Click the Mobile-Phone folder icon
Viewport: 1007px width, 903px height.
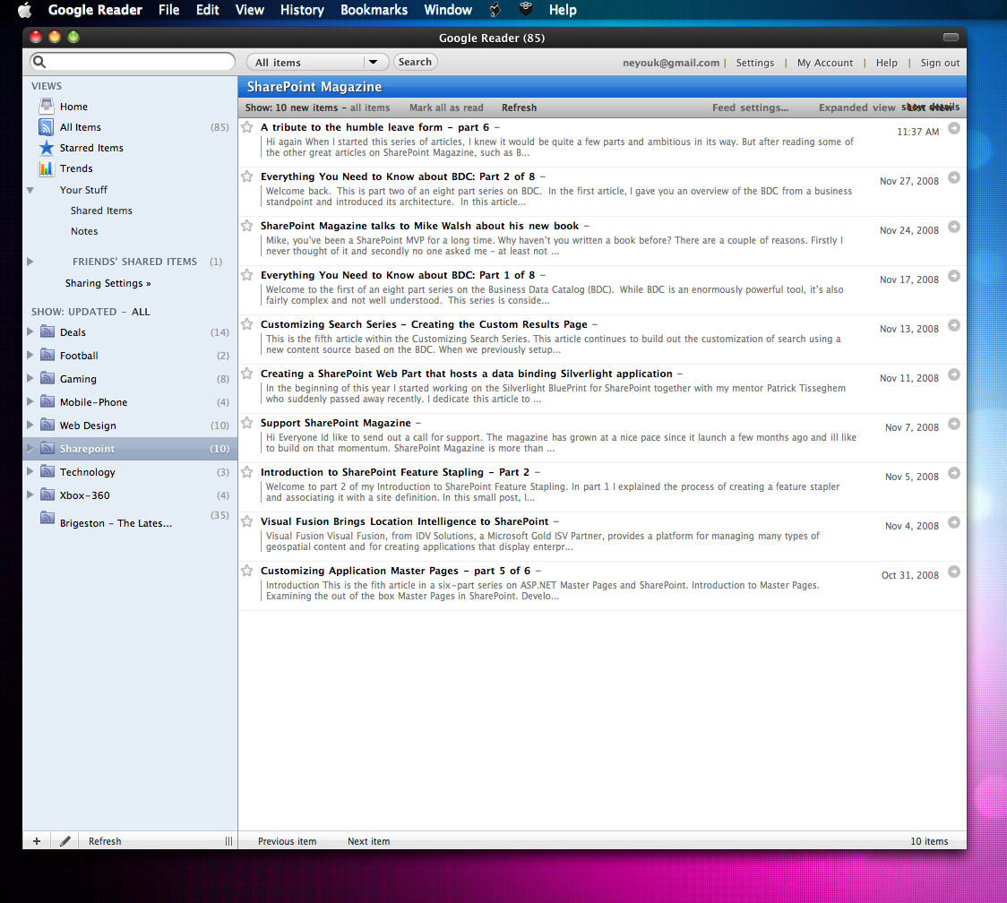pos(47,401)
